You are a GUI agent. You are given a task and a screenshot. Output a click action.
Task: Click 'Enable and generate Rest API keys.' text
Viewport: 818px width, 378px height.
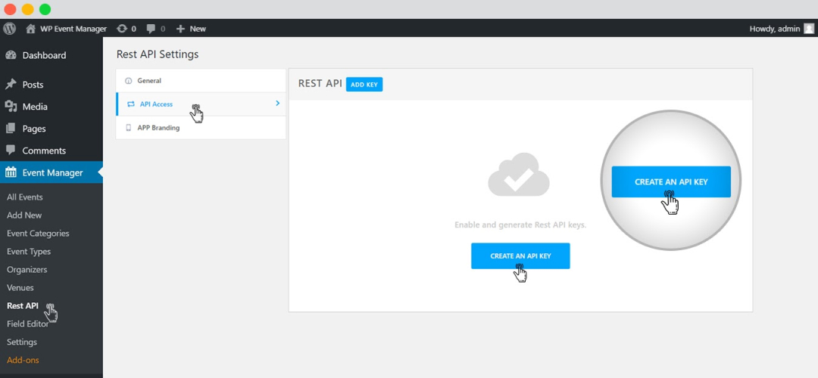[x=520, y=225]
